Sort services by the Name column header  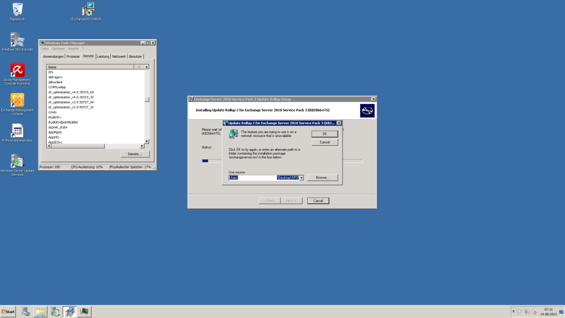click(x=90, y=67)
